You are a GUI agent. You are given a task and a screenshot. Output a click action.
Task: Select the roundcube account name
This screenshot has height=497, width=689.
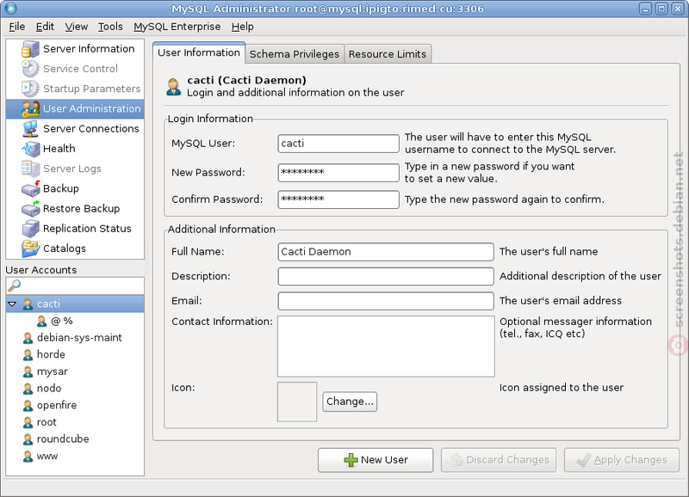[x=63, y=439]
